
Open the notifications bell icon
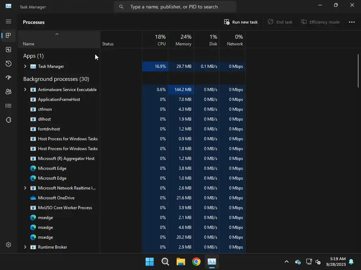[x=351, y=262]
